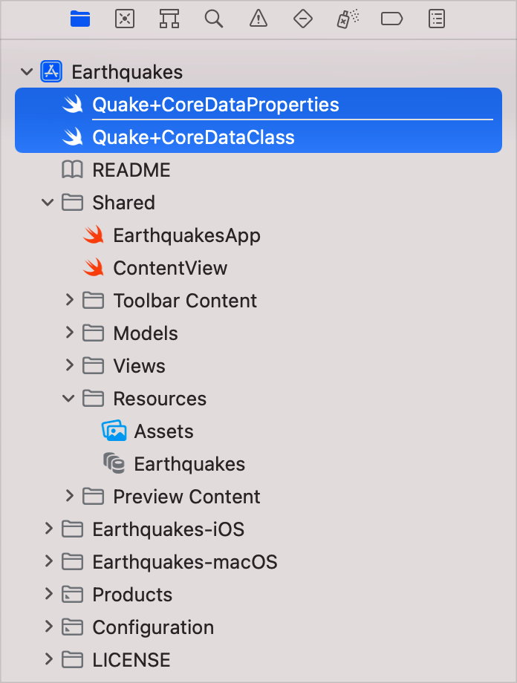Open the README file
517x683 pixels.
point(131,169)
